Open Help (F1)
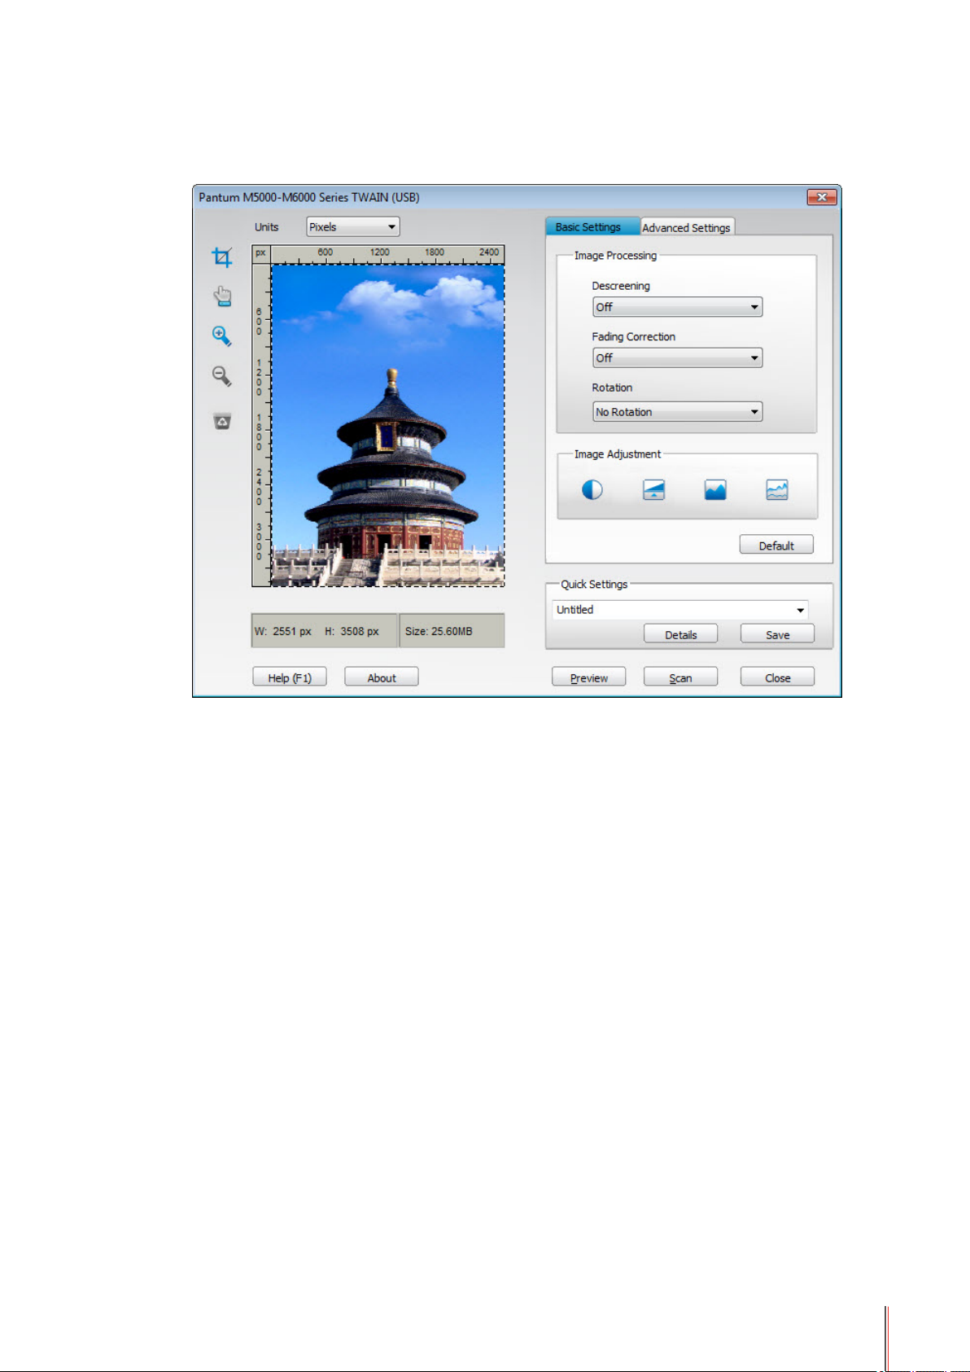 point(290,677)
